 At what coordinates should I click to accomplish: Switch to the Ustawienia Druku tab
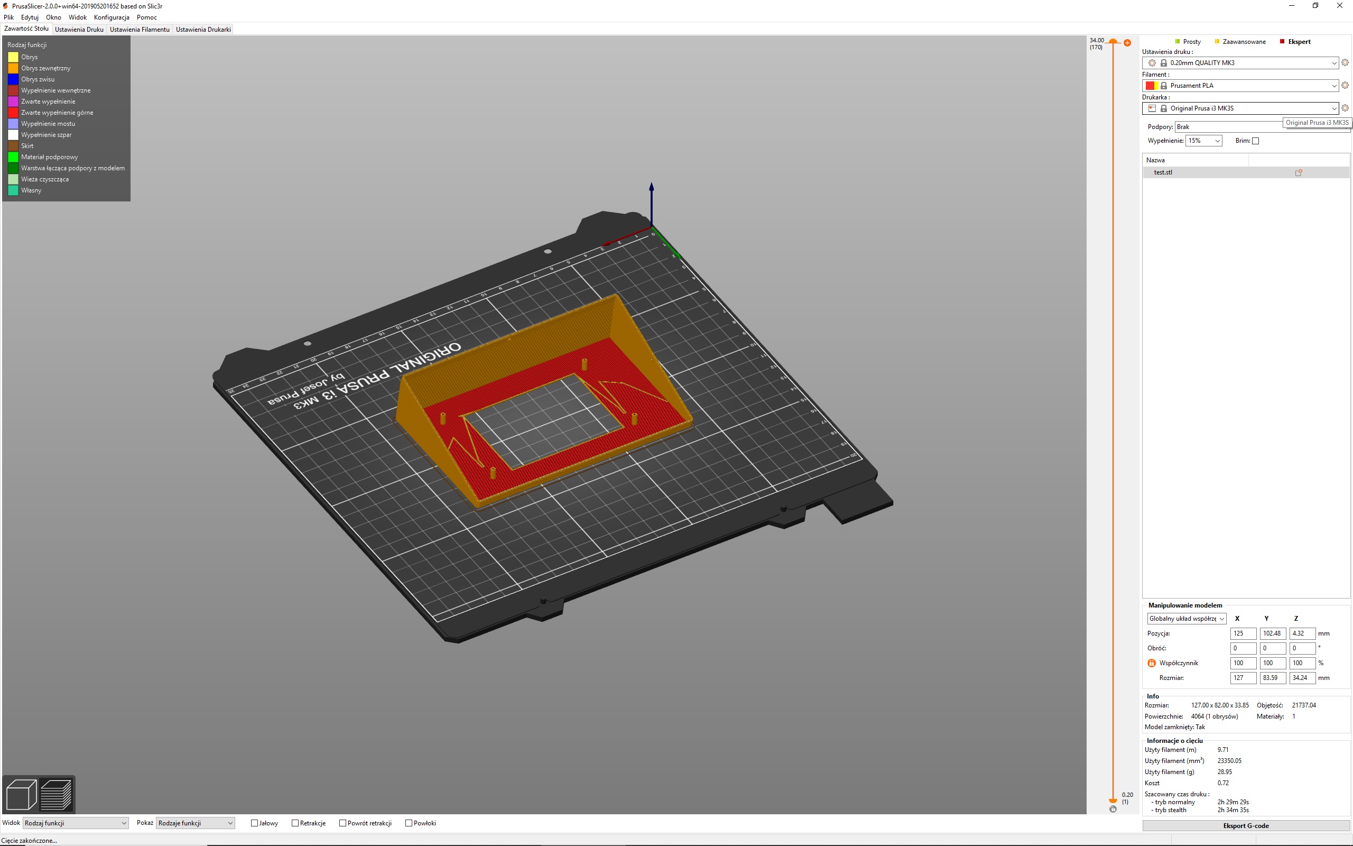[79, 29]
